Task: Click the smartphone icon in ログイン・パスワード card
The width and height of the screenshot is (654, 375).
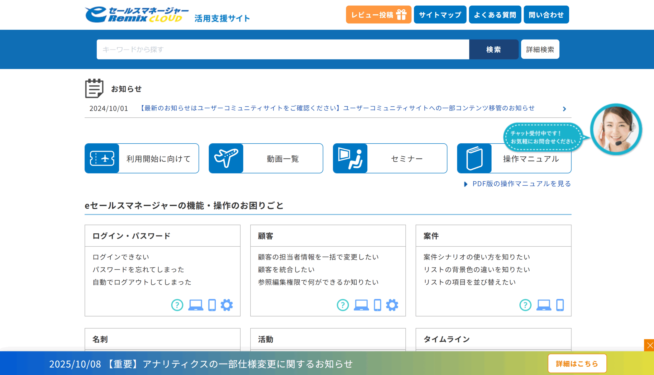Action: coord(212,305)
